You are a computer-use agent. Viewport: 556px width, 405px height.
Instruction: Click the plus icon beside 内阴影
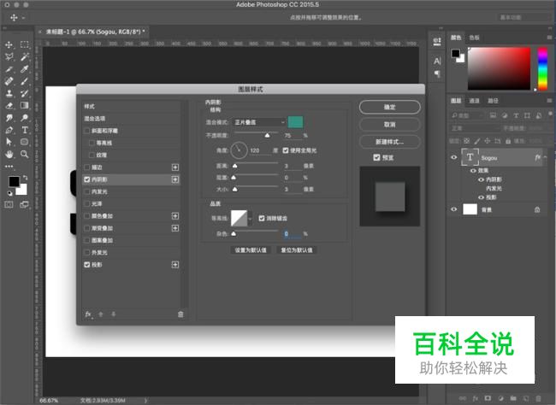175,179
